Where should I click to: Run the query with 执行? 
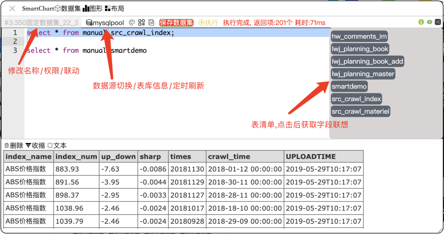pyautogui.click(x=208, y=23)
